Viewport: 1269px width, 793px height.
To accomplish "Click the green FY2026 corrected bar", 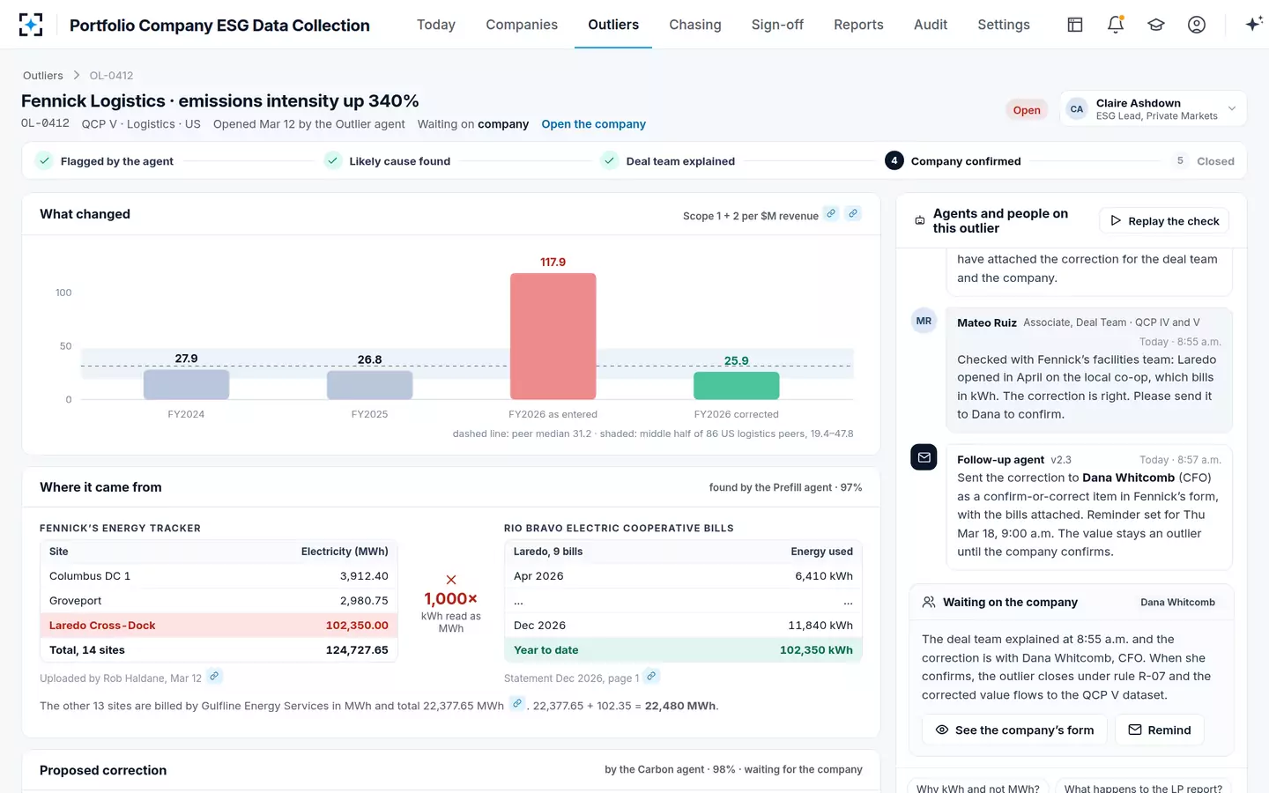I will (x=737, y=386).
